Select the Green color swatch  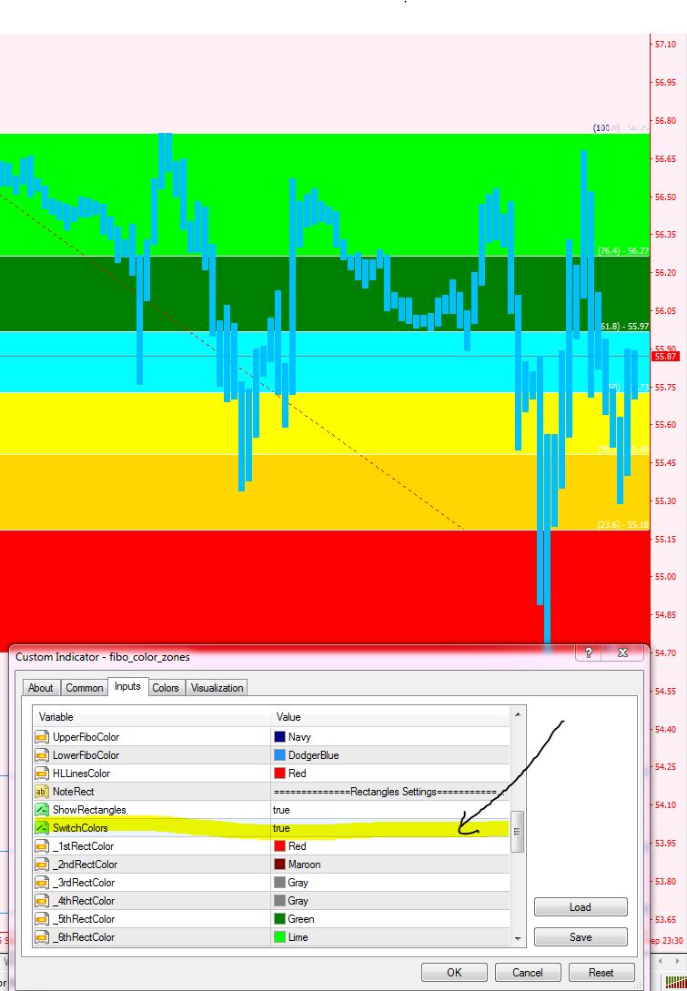point(279,919)
